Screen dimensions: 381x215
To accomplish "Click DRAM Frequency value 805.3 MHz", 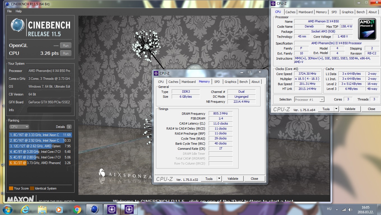I will pyautogui.click(x=220, y=114).
